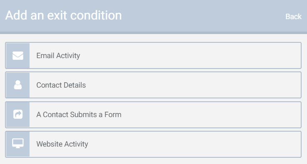307x164 pixels.
Task: Choose the Contact Details exit condition label
Action: click(61, 85)
